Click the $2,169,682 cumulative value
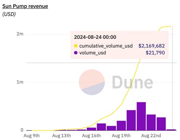 [x=152, y=46]
